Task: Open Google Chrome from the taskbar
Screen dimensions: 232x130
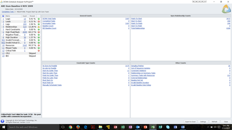Action: (x=70, y=127)
